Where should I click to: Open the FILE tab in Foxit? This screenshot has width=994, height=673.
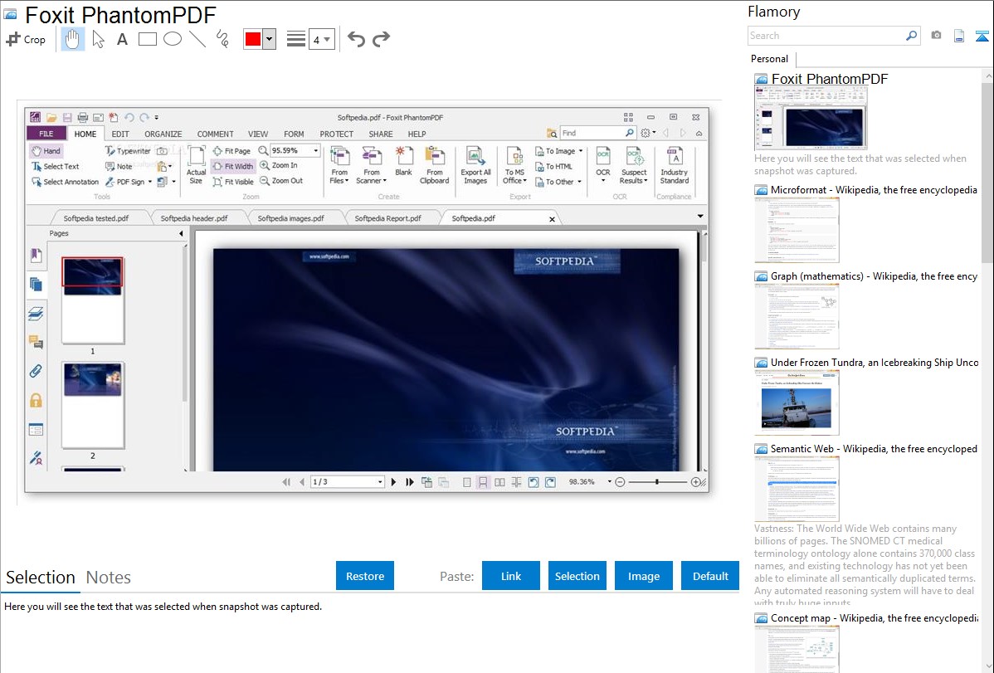(46, 134)
